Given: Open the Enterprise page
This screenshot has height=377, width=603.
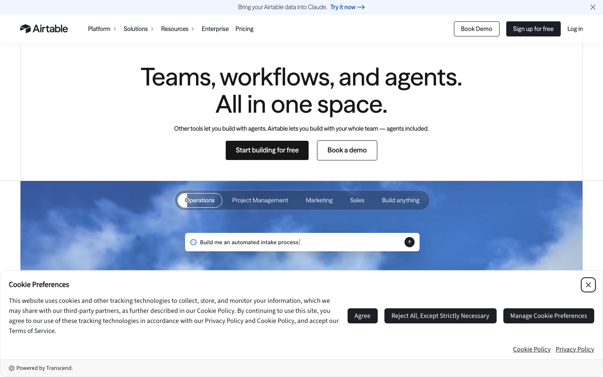Looking at the screenshot, I should (215, 29).
